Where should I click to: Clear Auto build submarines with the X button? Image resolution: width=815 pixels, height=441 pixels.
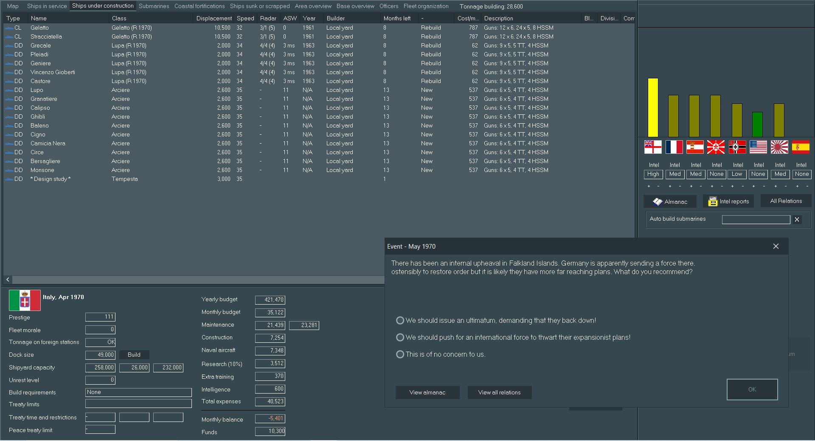(x=797, y=219)
